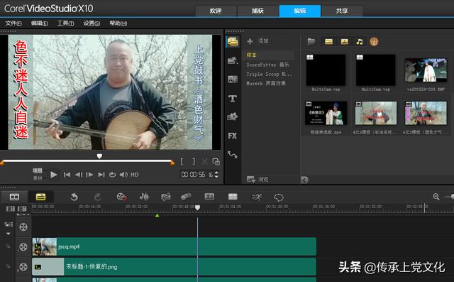Collapse the library navigation panel arrow
Viewport: 454px width, 282px height.
(x=304, y=180)
